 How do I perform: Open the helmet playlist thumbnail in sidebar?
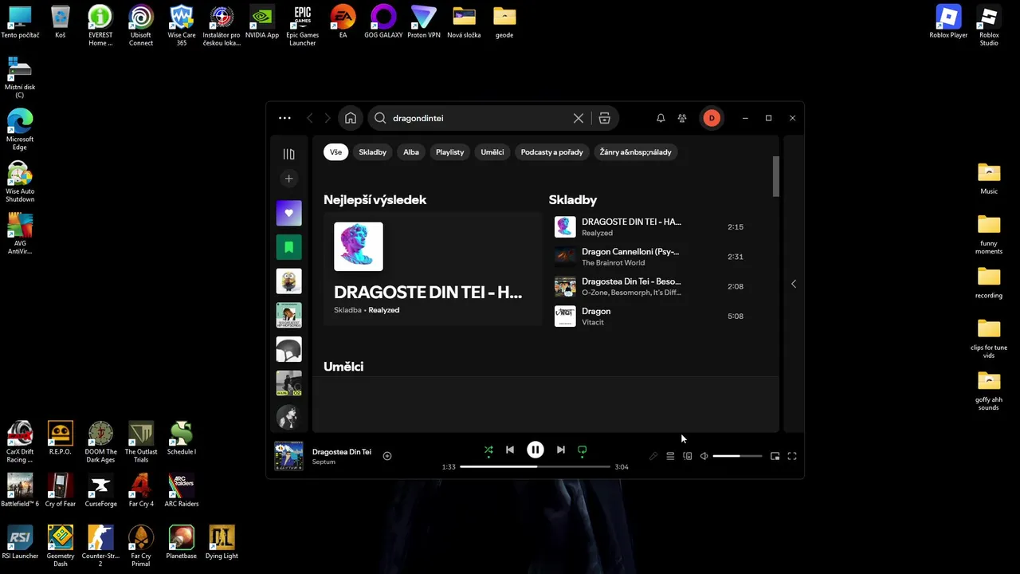[288, 350]
